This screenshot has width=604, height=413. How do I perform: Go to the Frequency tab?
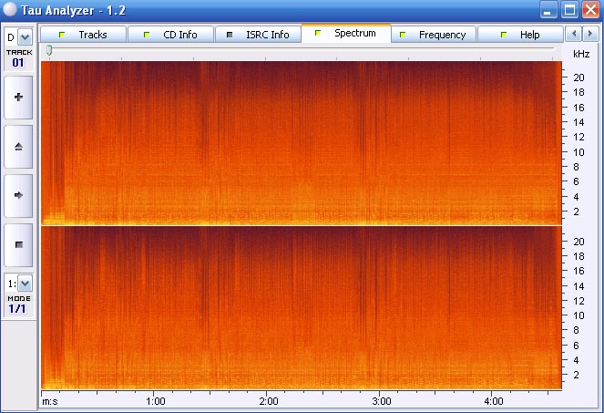point(434,35)
